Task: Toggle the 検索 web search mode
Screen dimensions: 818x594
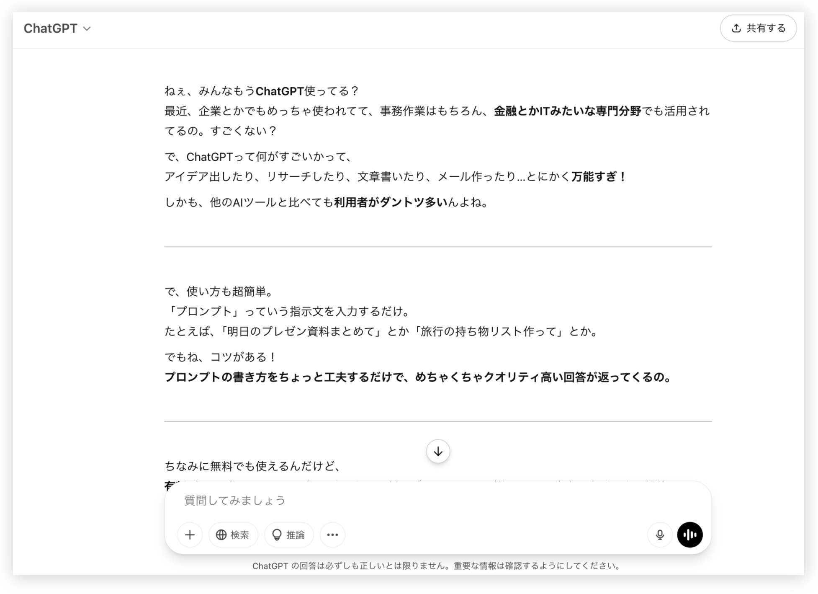Action: 233,535
